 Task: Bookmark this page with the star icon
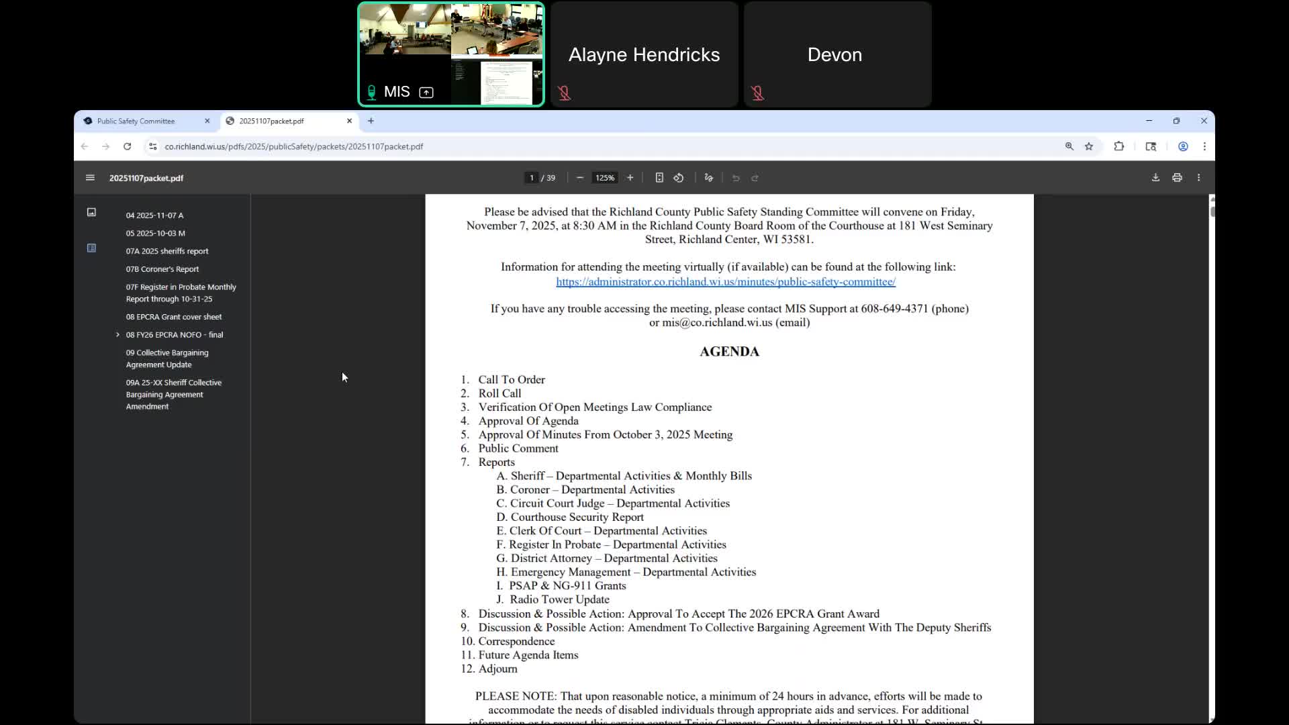(1089, 146)
